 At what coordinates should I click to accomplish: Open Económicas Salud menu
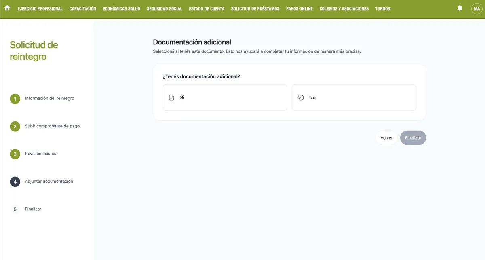(121, 8)
